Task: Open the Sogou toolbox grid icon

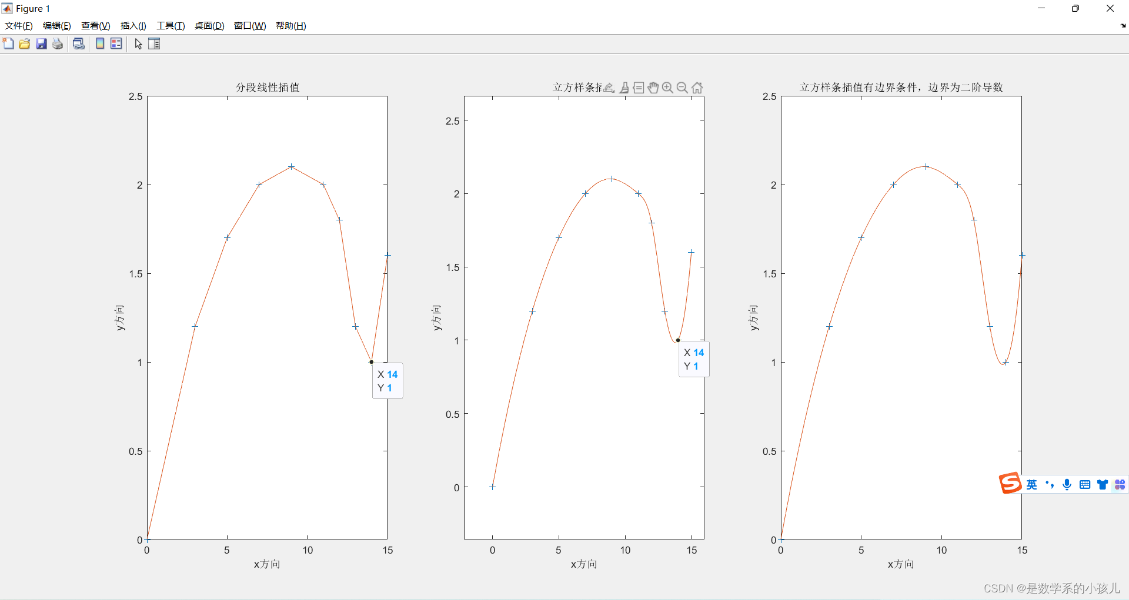Action: pos(1120,485)
